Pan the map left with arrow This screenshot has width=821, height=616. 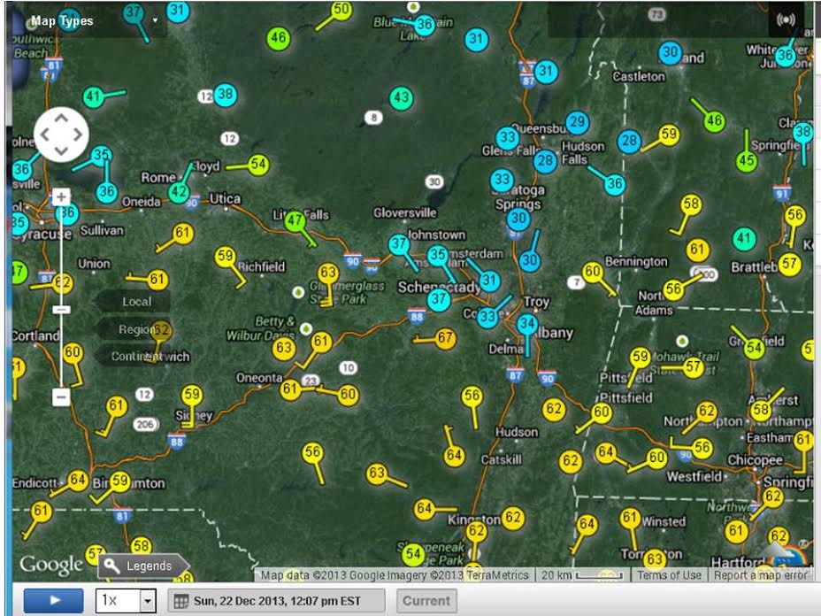[45, 135]
